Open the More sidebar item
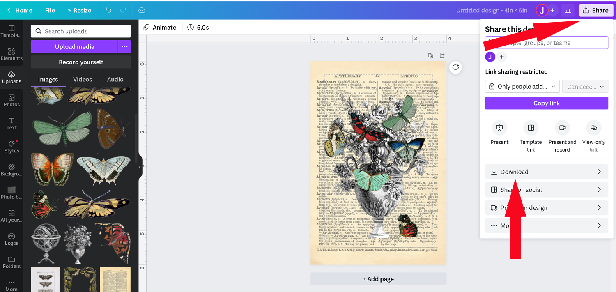The image size is (616, 292). point(11,285)
